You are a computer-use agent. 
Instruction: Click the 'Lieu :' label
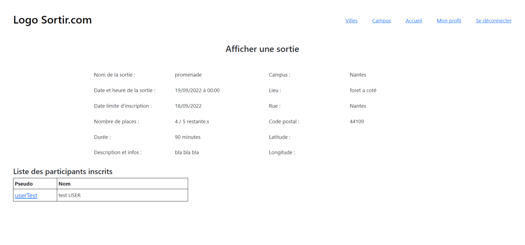coord(275,91)
